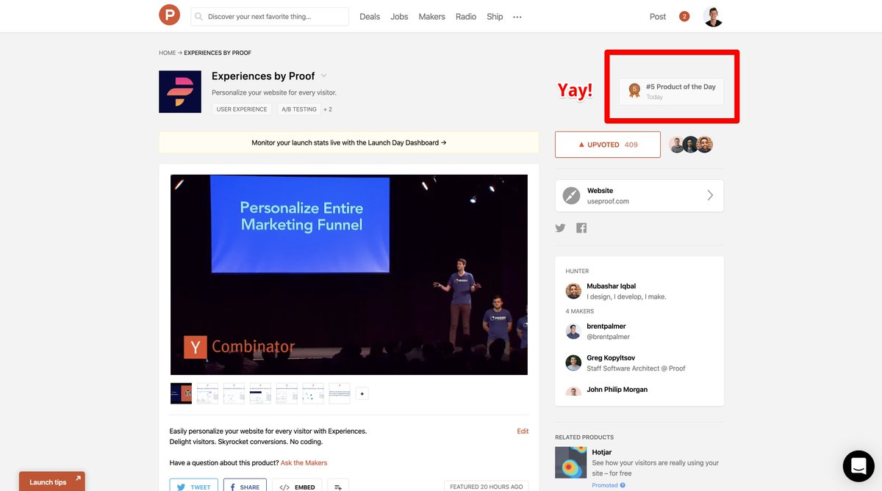Open the EMBED code button

297,487
